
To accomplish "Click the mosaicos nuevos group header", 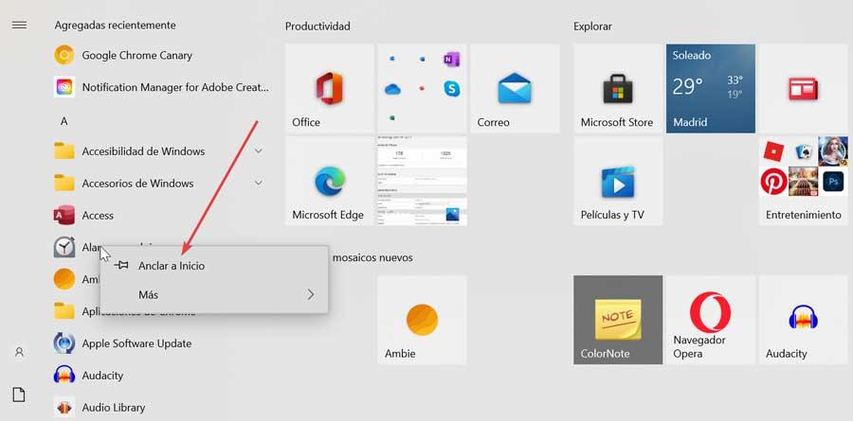I will [x=372, y=257].
